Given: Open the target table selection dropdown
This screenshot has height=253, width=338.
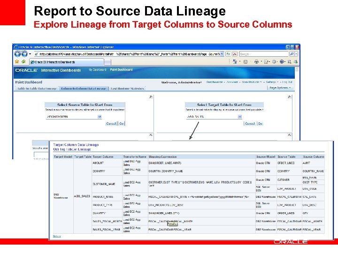Looking at the screenshot, I should 240,117.
